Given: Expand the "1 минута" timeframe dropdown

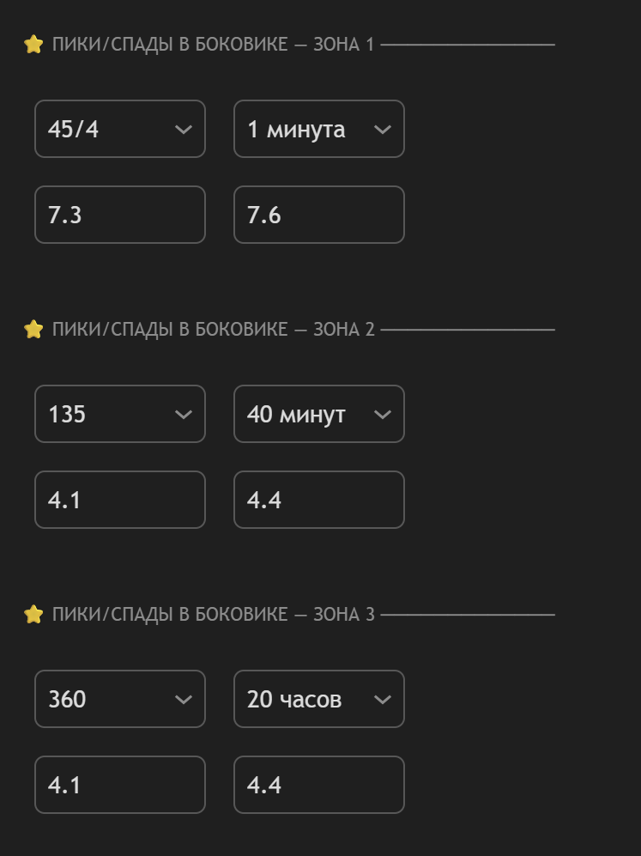Looking at the screenshot, I should 318,129.
